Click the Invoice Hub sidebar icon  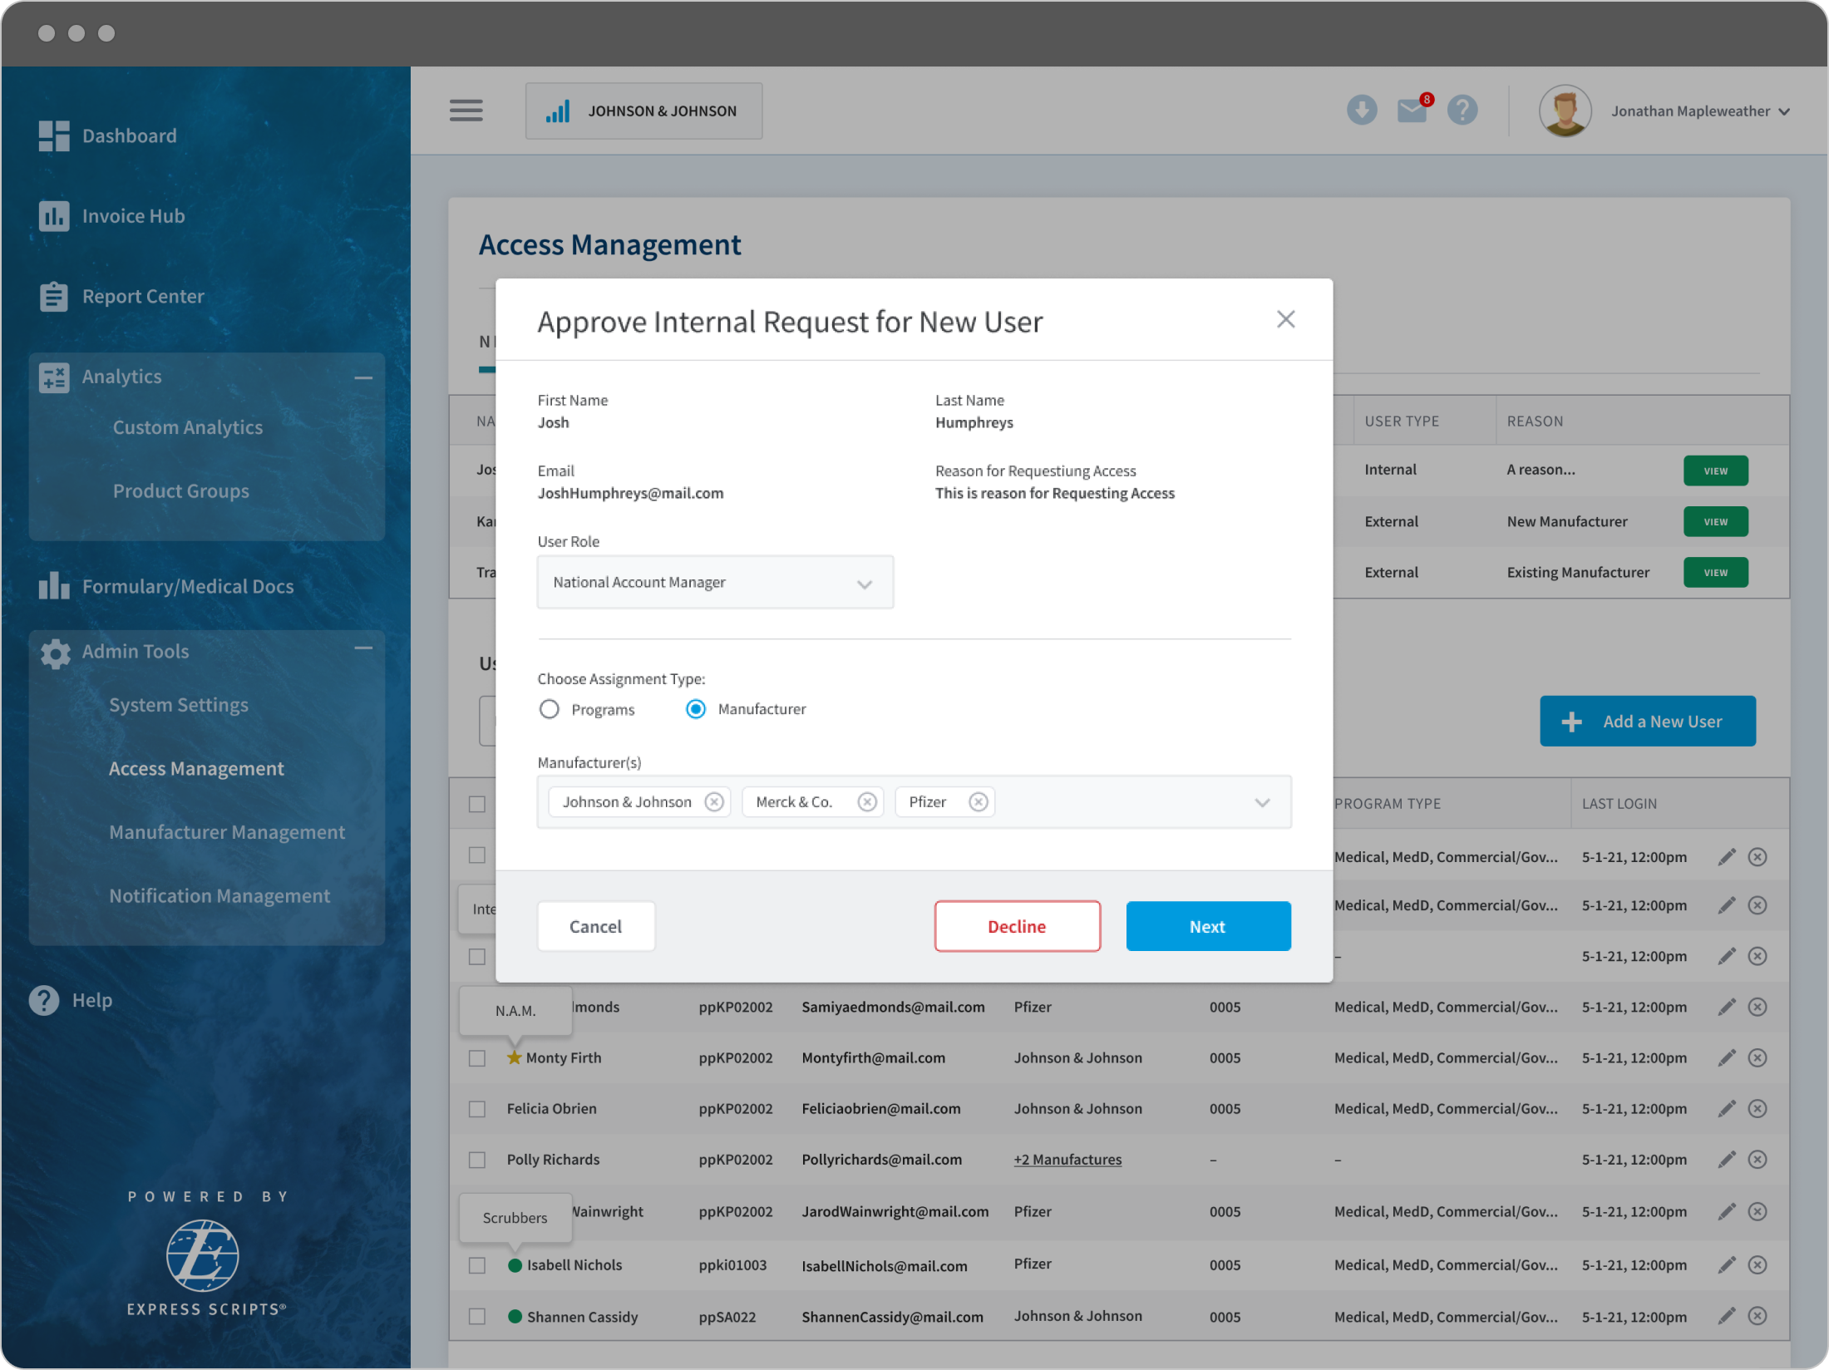coord(54,216)
